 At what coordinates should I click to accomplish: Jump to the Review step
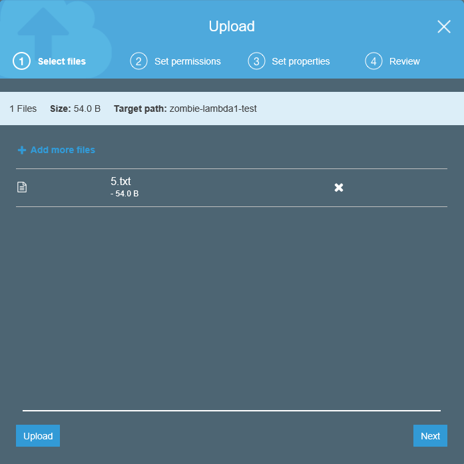point(404,61)
